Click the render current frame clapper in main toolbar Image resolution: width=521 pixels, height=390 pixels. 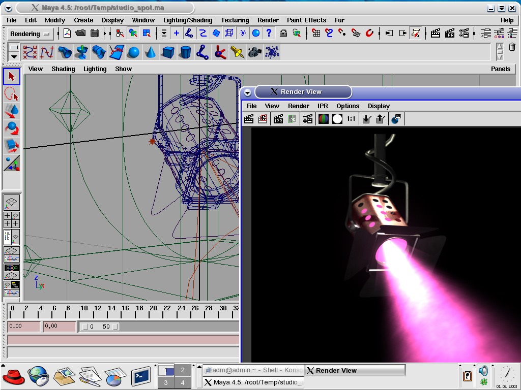point(436,33)
